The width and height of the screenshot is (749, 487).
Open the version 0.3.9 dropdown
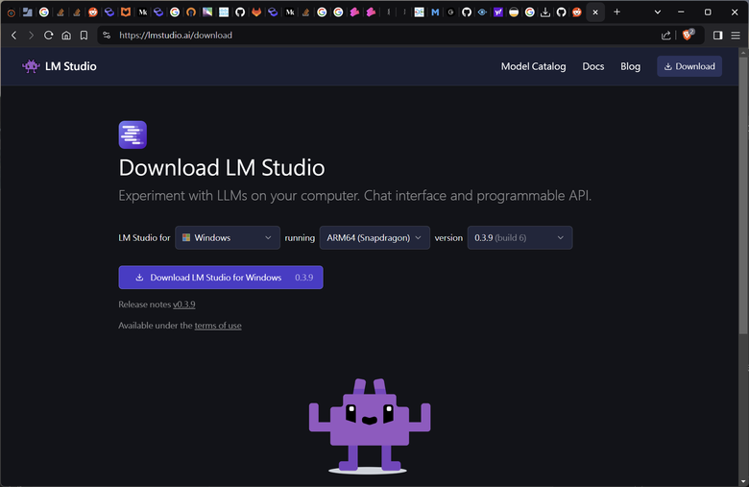(519, 237)
